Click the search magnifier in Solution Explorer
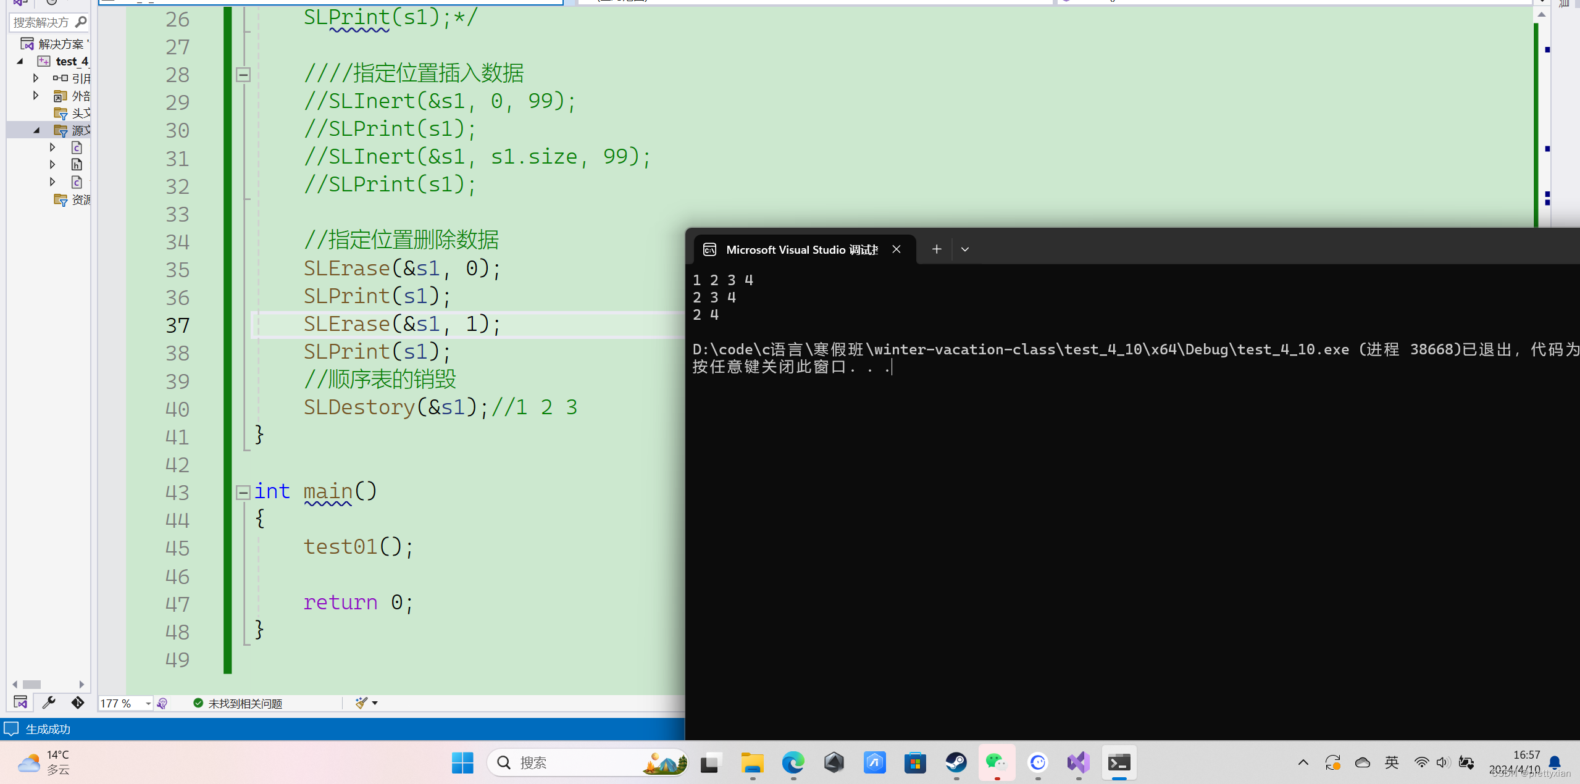The height and width of the screenshot is (784, 1580). point(81,22)
